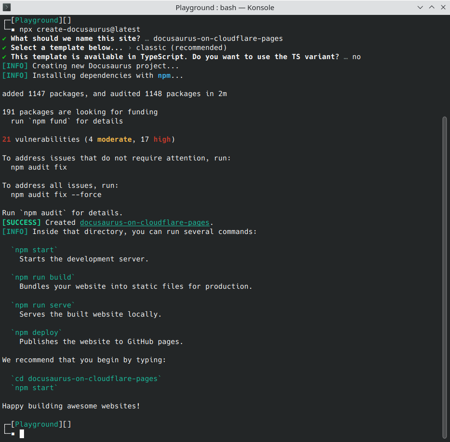Click the orange 'moderate' severity word
The image size is (450, 442).
tap(114, 139)
